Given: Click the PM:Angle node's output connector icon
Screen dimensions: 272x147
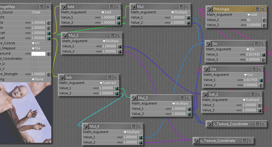Looking at the screenshot, I should (x=209, y=9).
